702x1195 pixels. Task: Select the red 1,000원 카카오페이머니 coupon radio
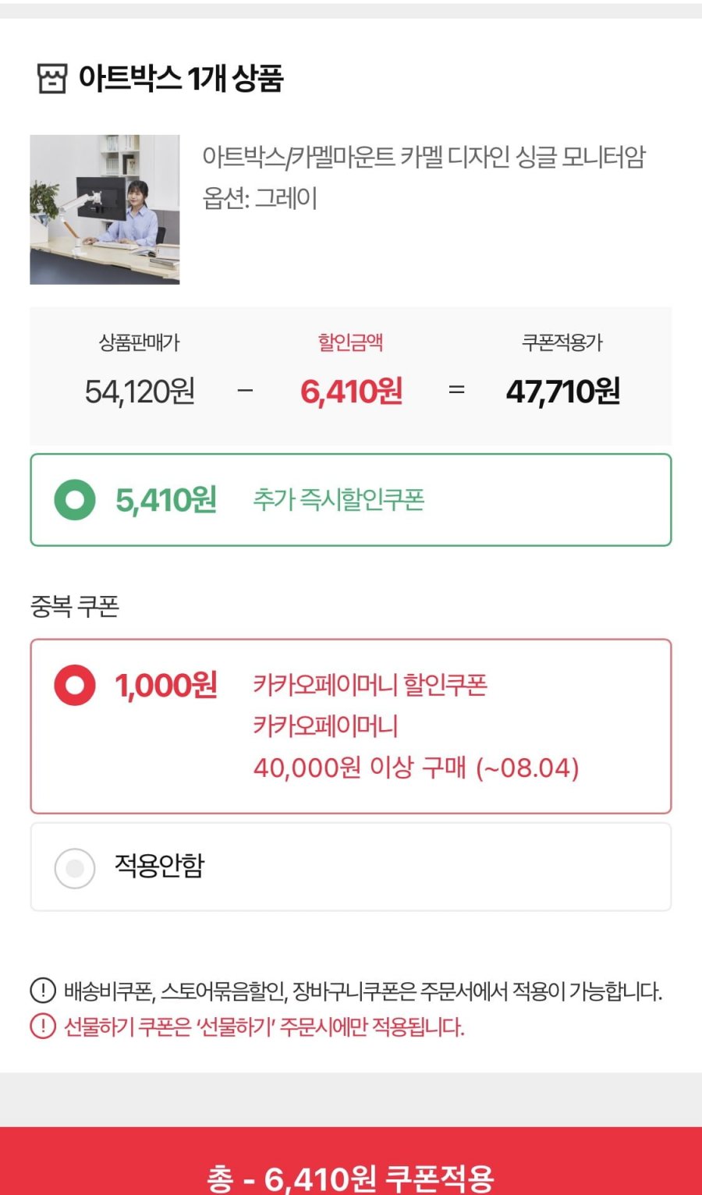(75, 685)
